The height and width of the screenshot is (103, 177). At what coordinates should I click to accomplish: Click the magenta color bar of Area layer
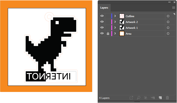click(112, 34)
